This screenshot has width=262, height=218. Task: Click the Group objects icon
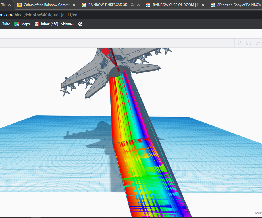pyautogui.click(x=249, y=43)
